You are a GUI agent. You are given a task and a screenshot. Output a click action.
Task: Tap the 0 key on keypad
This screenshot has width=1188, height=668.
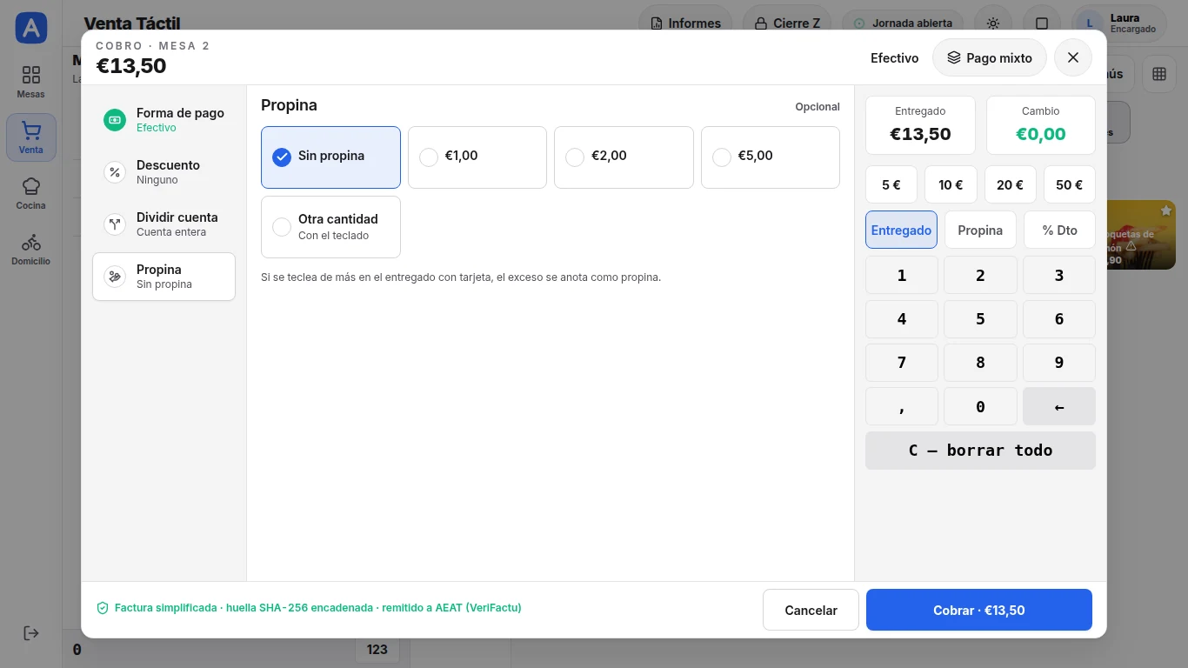[x=980, y=406]
